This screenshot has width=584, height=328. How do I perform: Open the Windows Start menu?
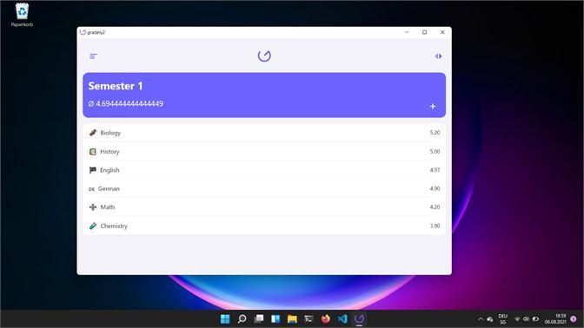click(225, 318)
